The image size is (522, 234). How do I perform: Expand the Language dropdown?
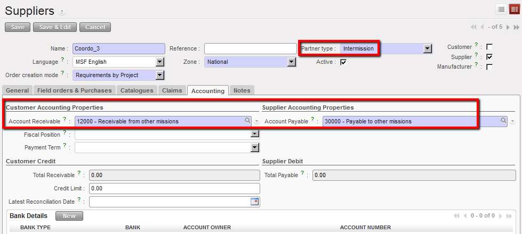(159, 62)
